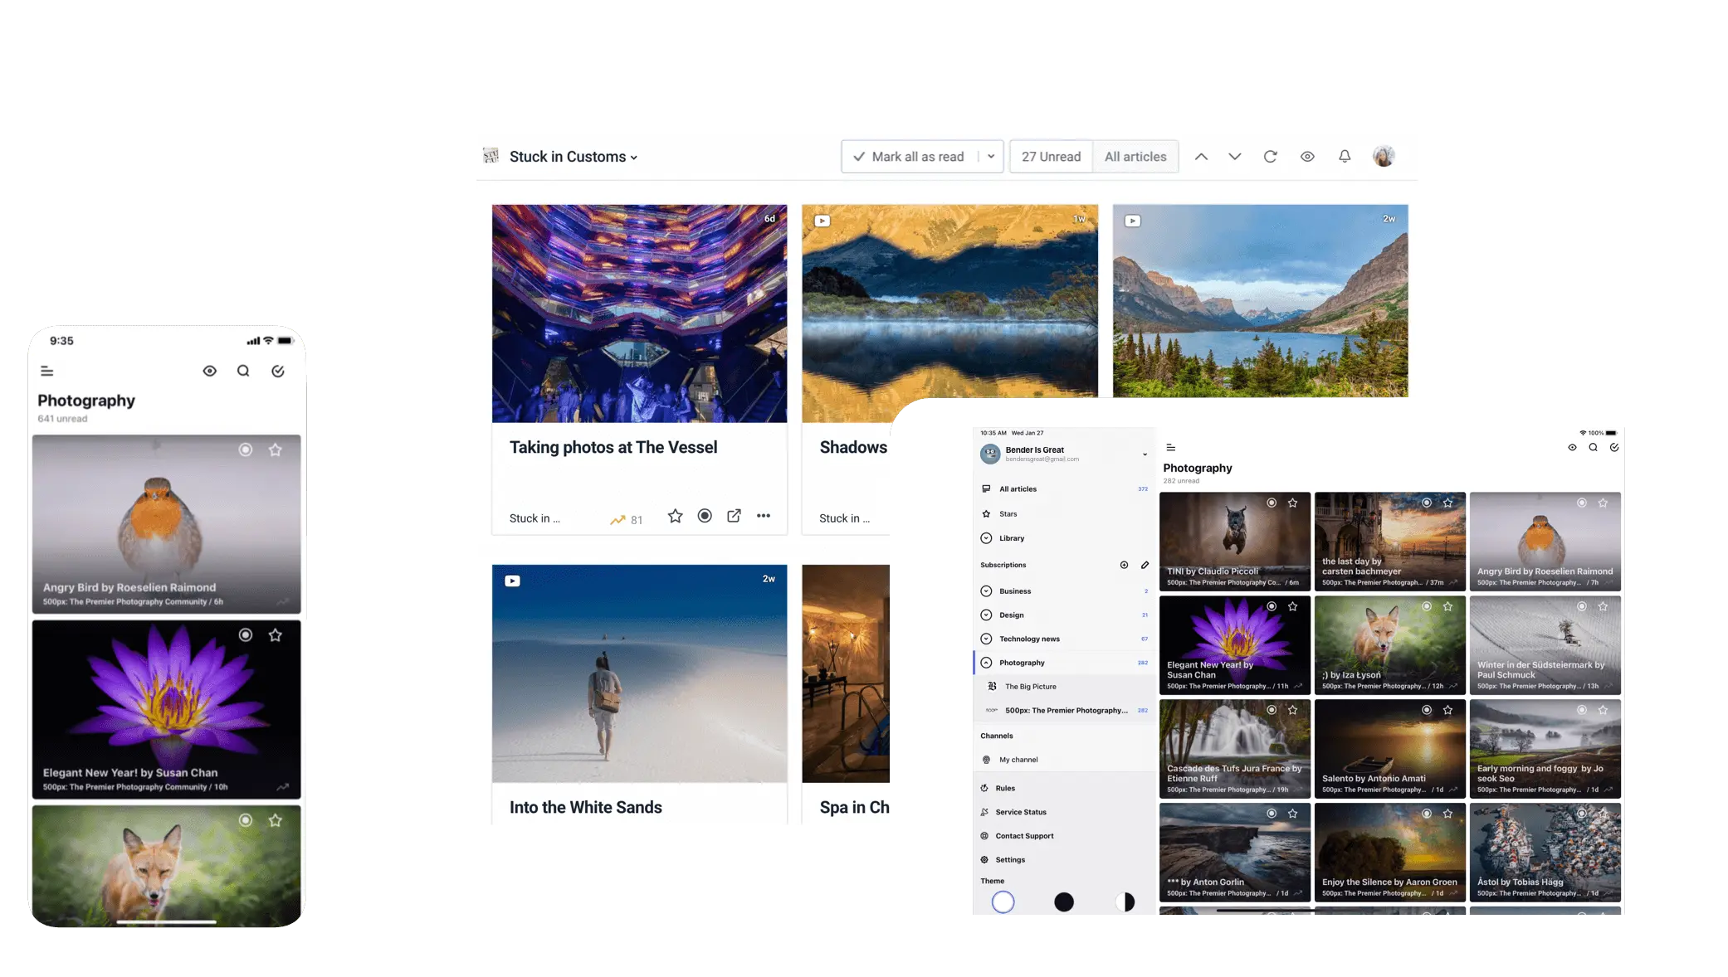The width and height of the screenshot is (1728, 977).
Task: Go to previous article with up arrow
Action: (1201, 157)
